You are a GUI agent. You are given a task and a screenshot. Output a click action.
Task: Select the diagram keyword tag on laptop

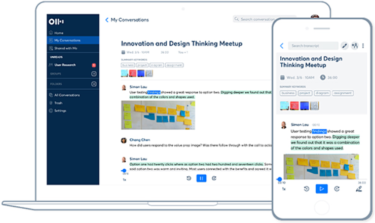click(x=157, y=65)
